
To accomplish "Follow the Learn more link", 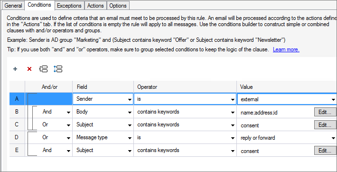I will pyautogui.click(x=286, y=49).
